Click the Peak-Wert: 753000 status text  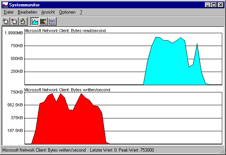[136, 150]
